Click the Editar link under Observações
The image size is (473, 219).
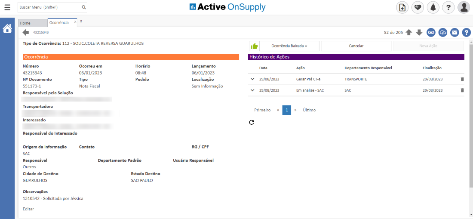point(28,209)
